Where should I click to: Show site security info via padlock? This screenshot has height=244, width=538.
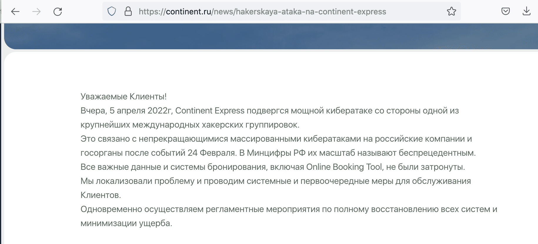tap(128, 12)
